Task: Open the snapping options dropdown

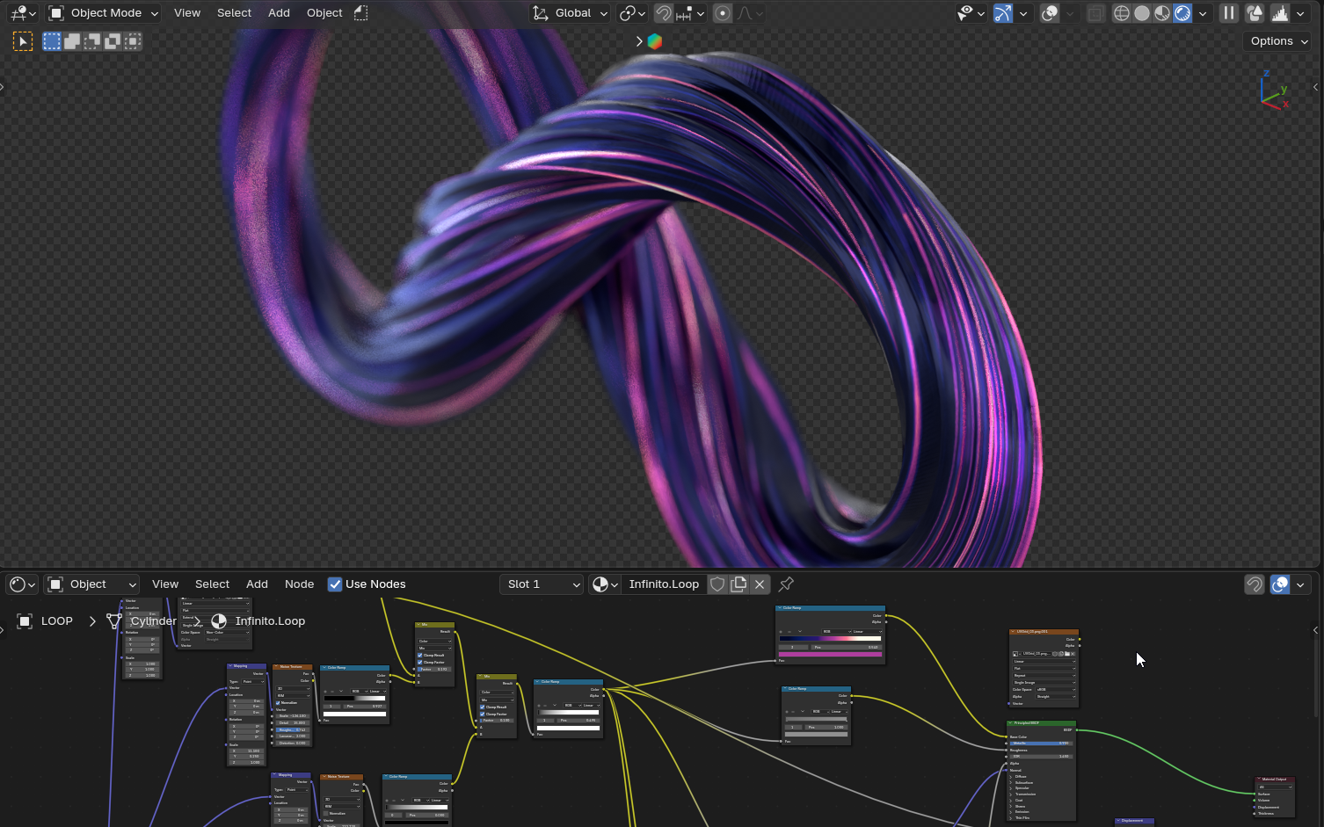Action: pos(690,13)
